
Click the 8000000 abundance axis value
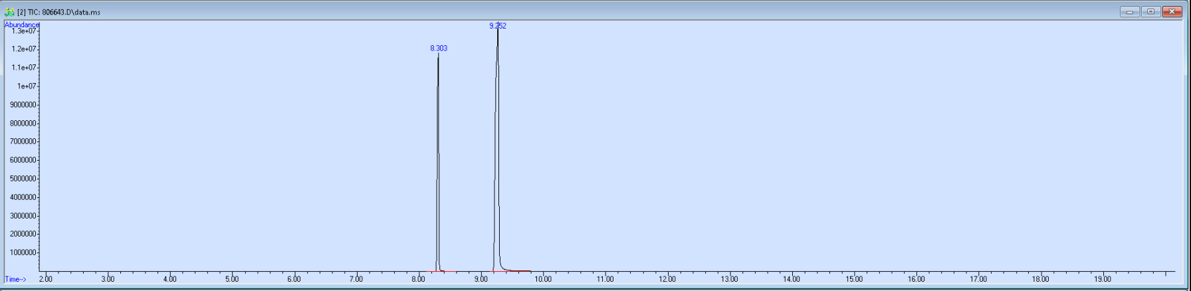(25, 124)
